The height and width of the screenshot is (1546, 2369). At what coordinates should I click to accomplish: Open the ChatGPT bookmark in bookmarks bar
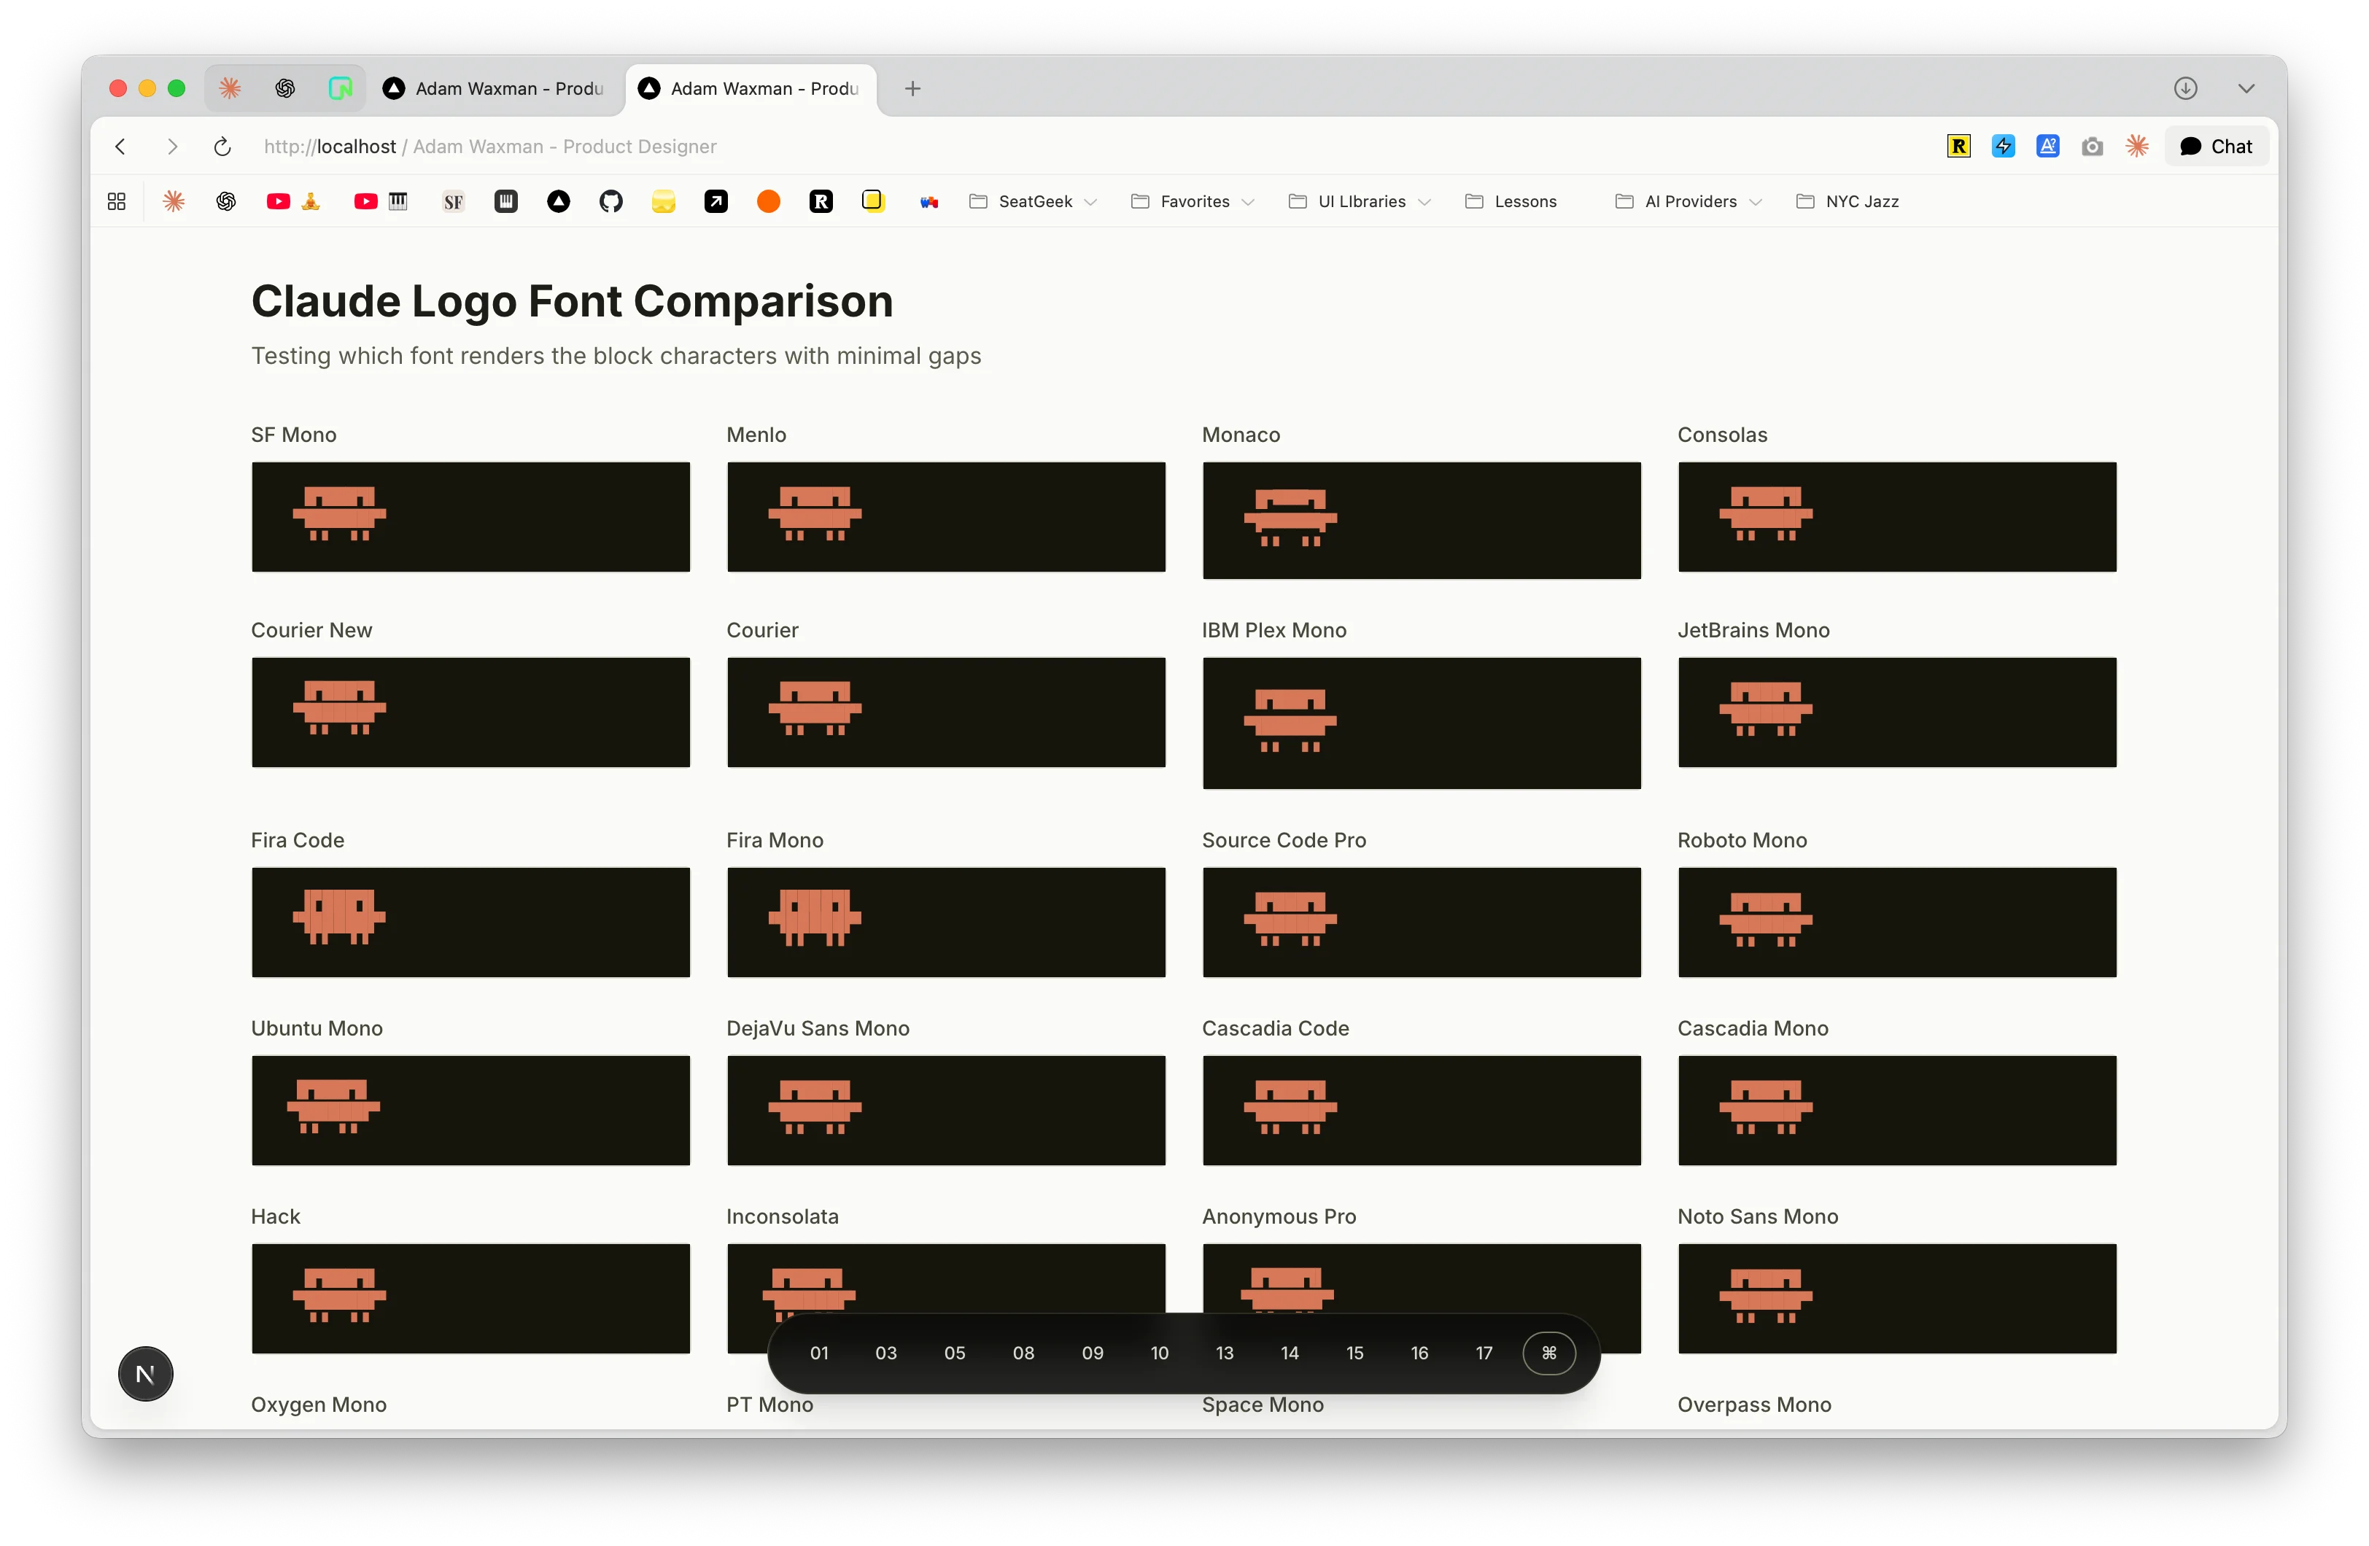pos(226,201)
